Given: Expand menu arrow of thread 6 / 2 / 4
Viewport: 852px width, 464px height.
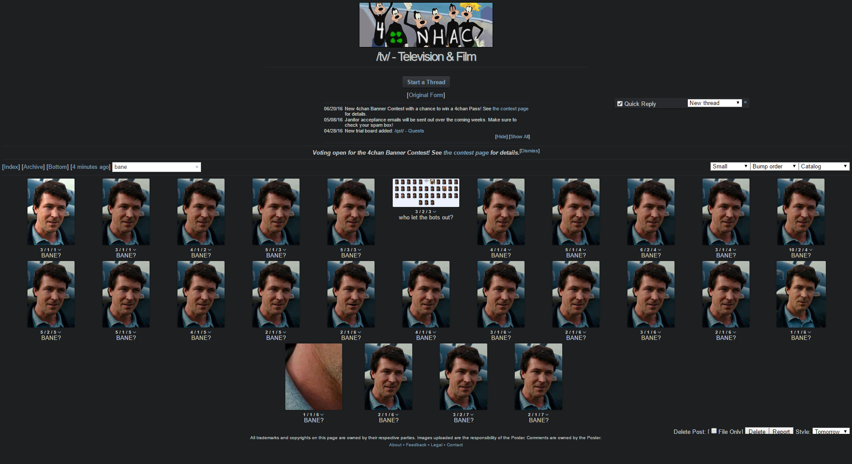Looking at the screenshot, I should [x=659, y=250].
